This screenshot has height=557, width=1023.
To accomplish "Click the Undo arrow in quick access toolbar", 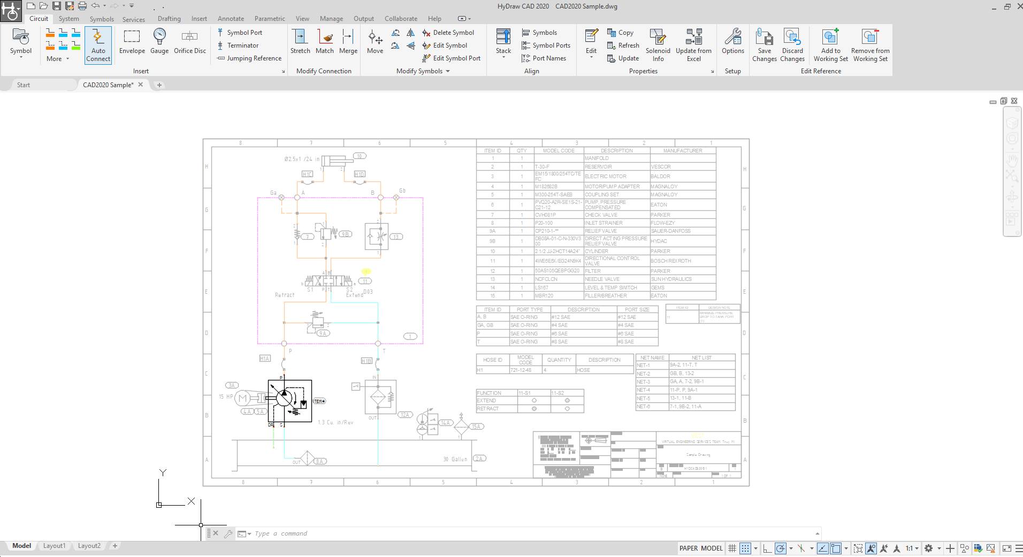I will coord(95,6).
